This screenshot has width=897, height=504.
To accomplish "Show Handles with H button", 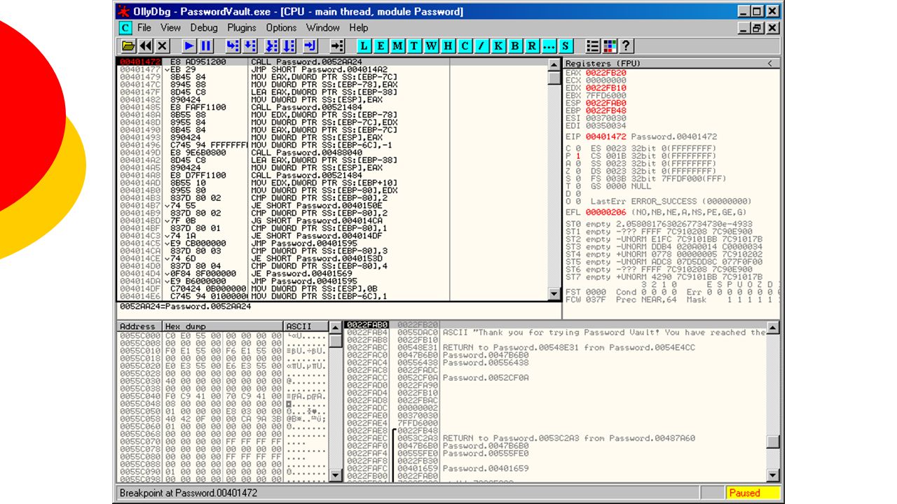I will (x=448, y=46).
